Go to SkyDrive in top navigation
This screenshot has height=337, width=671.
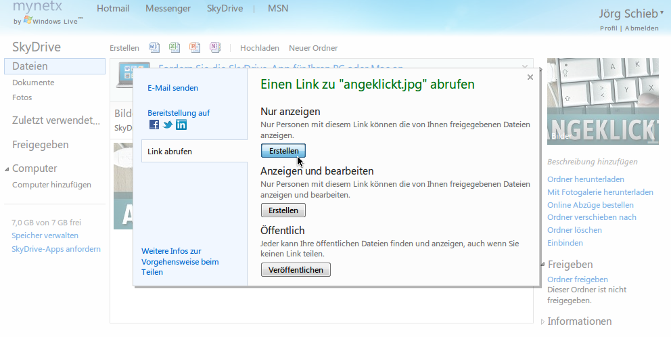coord(225,8)
